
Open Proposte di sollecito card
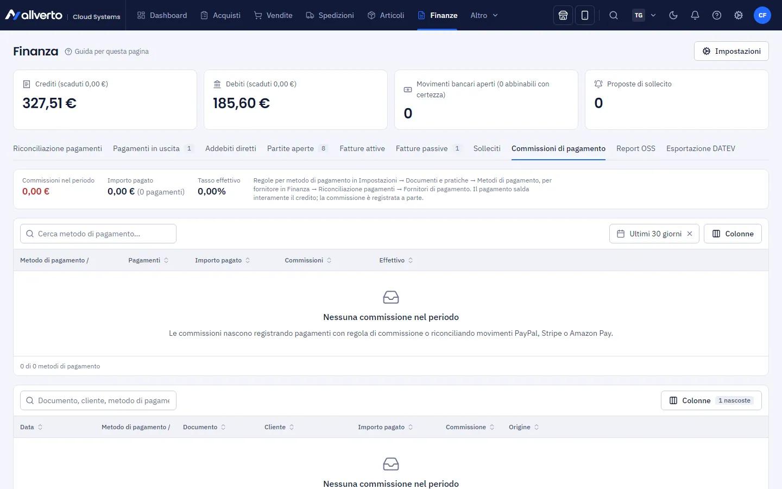click(677, 99)
